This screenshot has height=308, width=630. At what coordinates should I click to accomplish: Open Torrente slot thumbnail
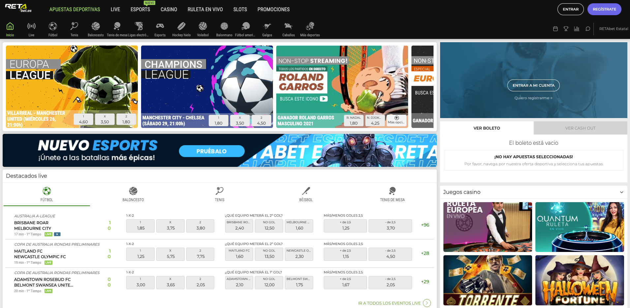coord(488,280)
